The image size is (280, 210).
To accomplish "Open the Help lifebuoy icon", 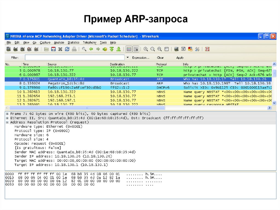I will click(x=207, y=49).
